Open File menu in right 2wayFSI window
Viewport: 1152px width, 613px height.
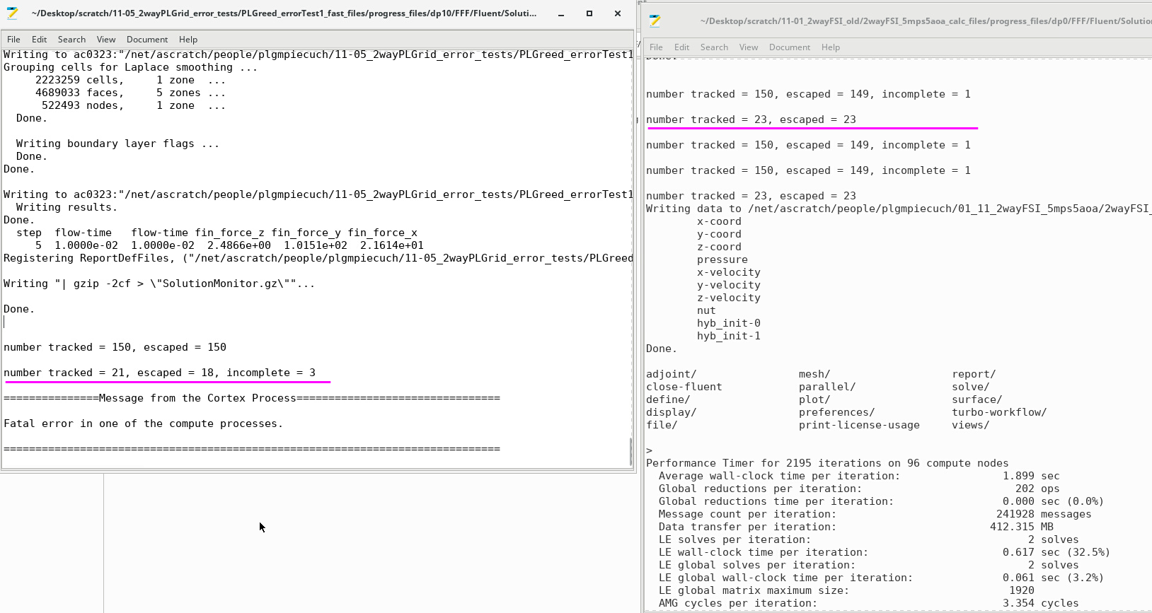click(x=656, y=47)
